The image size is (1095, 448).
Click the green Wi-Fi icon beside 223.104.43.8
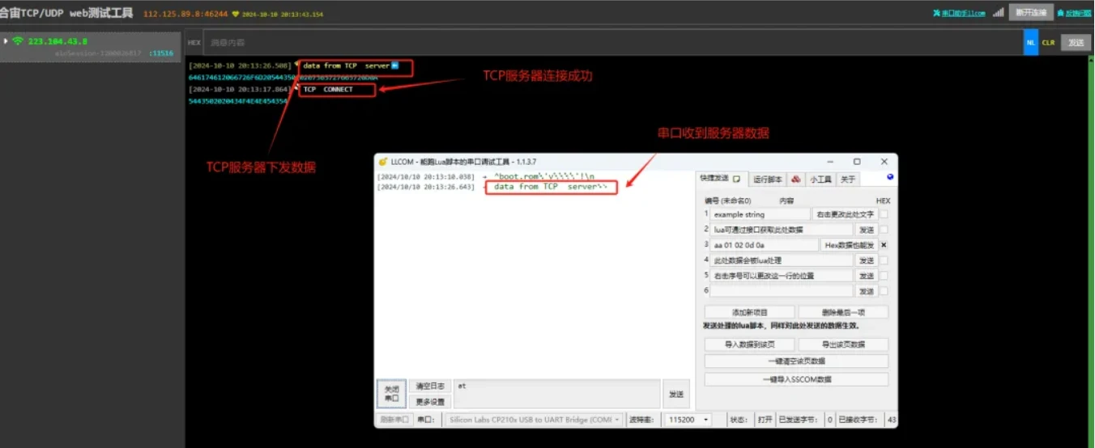click(17, 41)
